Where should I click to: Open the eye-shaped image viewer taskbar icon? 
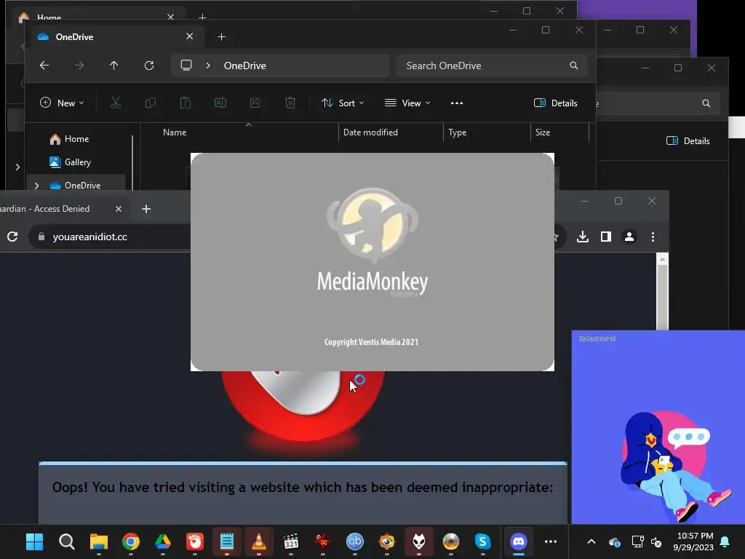(x=387, y=542)
